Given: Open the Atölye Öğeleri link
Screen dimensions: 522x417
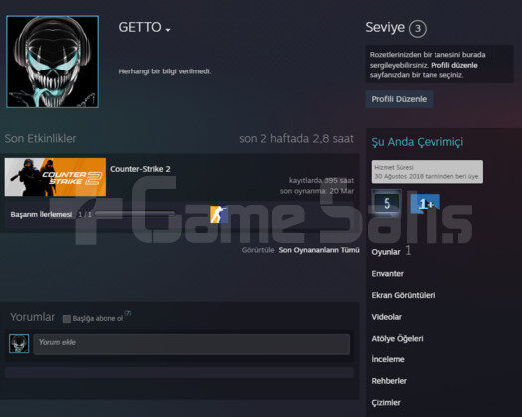Looking at the screenshot, I should [x=397, y=339].
